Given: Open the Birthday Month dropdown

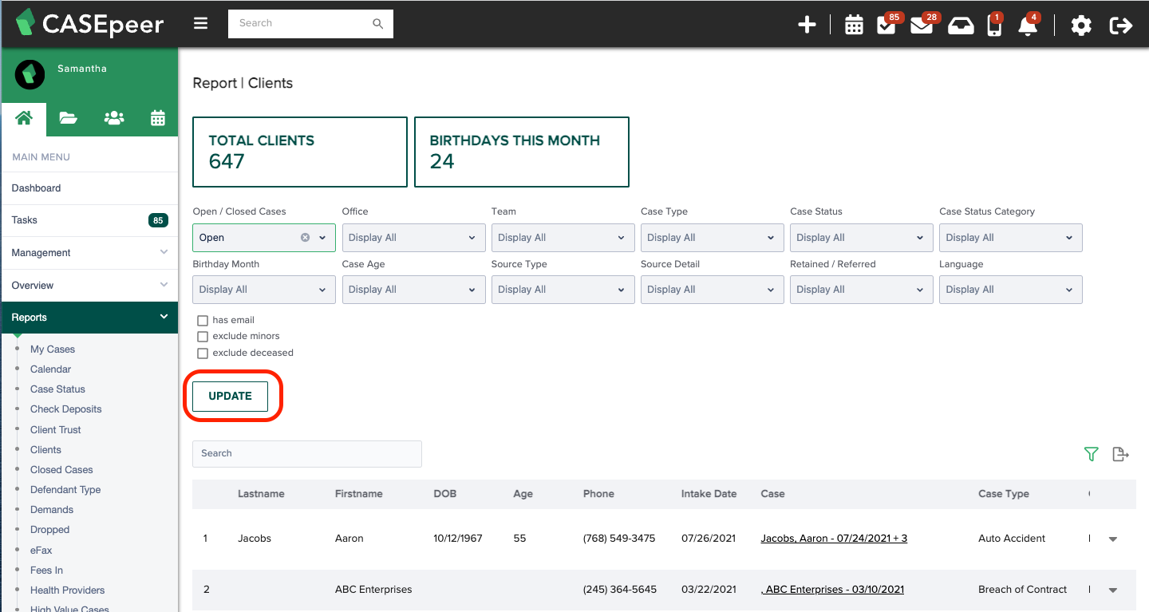Looking at the screenshot, I should click(264, 290).
